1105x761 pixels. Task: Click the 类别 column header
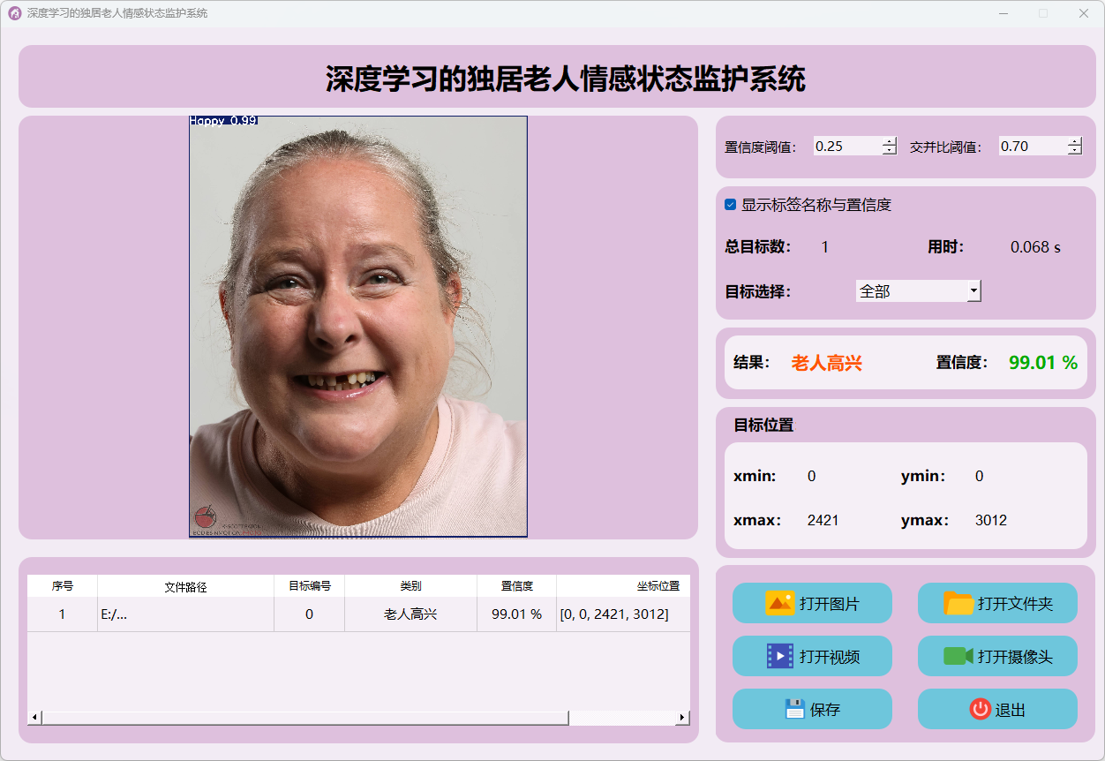[410, 586]
